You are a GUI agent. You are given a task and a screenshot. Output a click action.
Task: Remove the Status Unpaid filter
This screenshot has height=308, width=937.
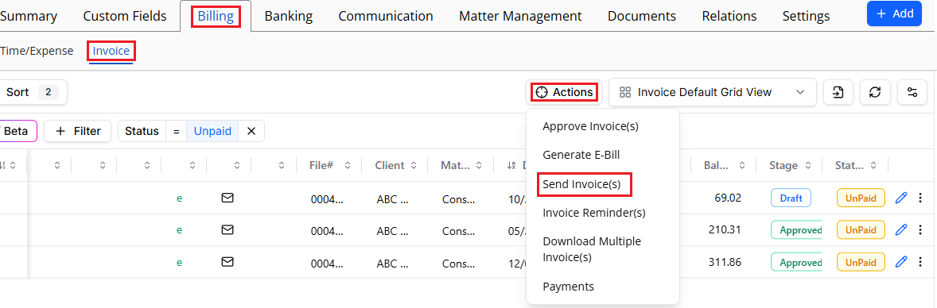tap(251, 131)
